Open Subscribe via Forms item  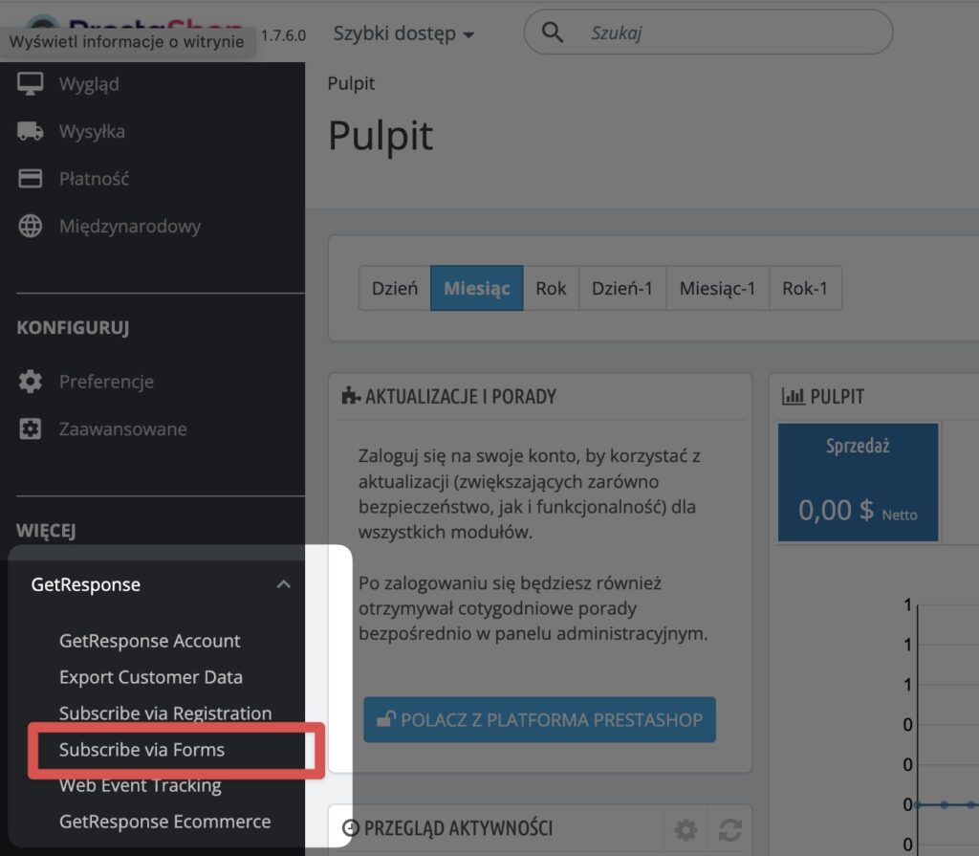coord(141,749)
